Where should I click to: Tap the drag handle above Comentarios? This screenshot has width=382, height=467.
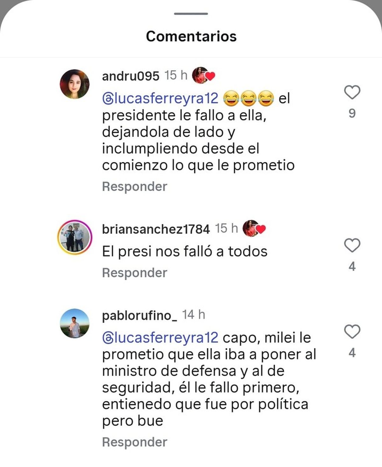(191, 14)
